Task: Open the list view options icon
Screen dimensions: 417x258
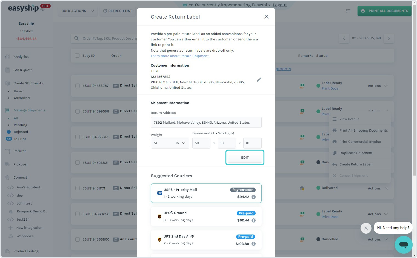Action: point(348,11)
